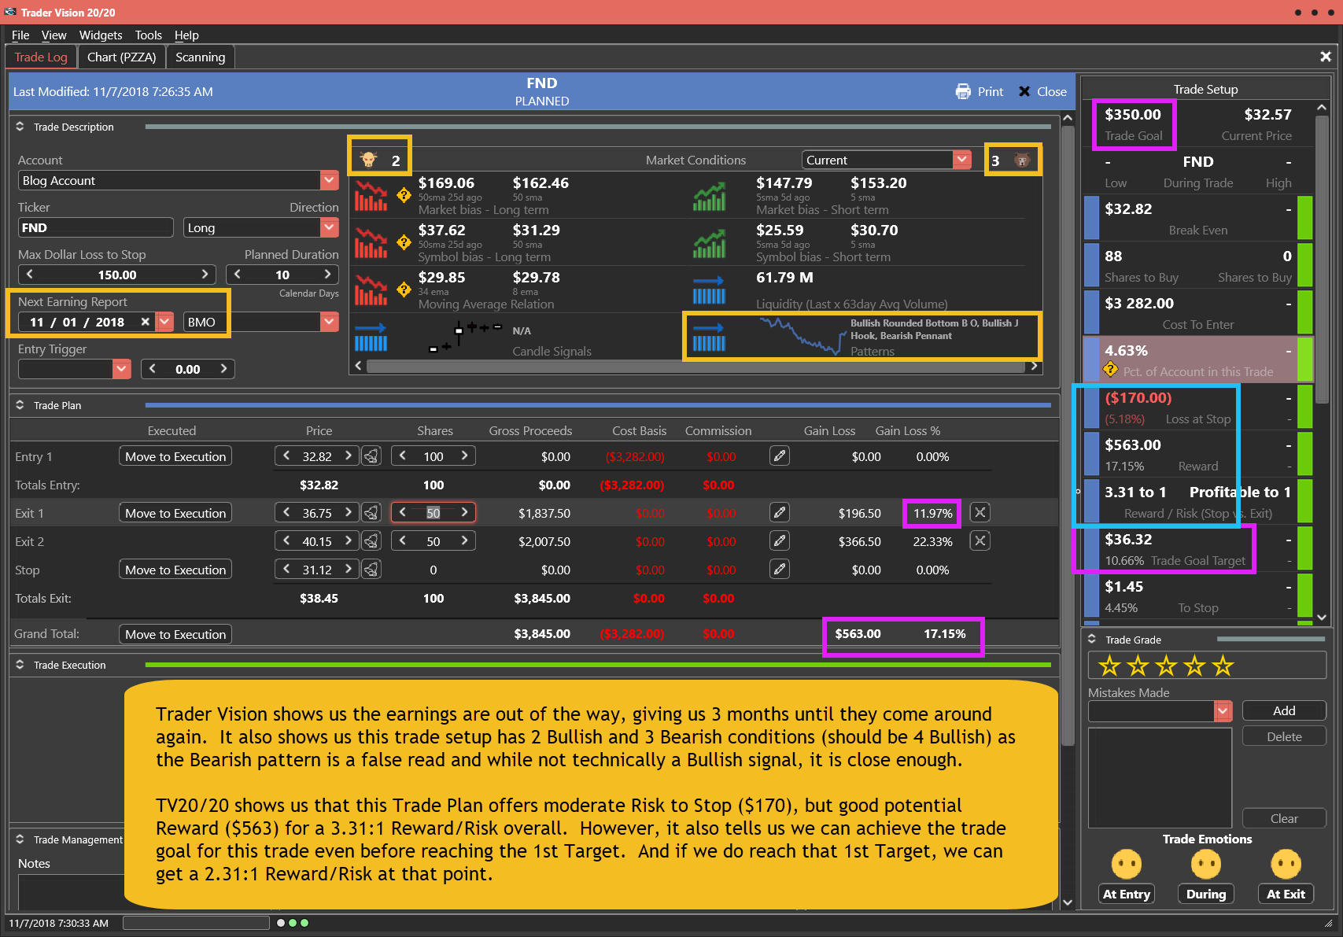
Task: Collapse the Trade Execution section
Action: (20, 665)
